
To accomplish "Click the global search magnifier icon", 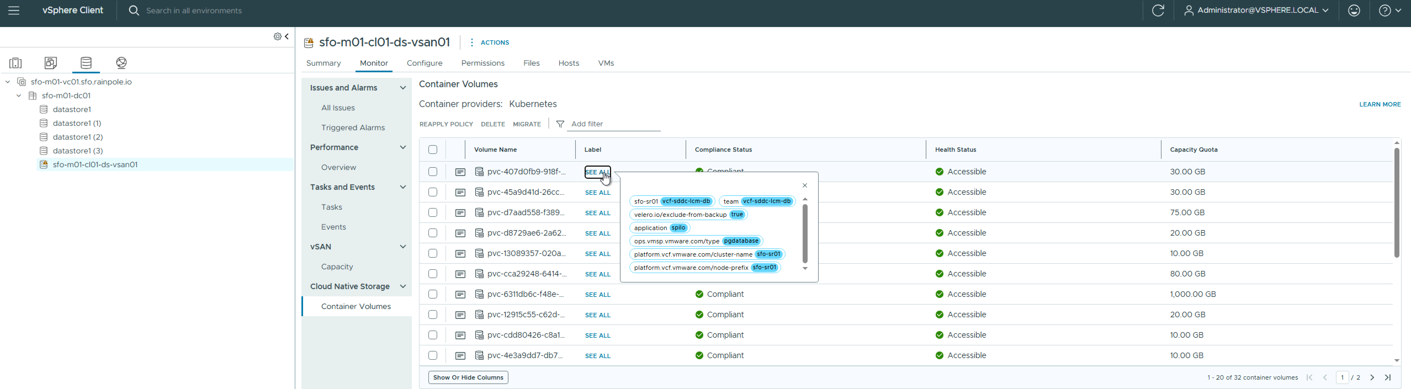I will (x=134, y=10).
